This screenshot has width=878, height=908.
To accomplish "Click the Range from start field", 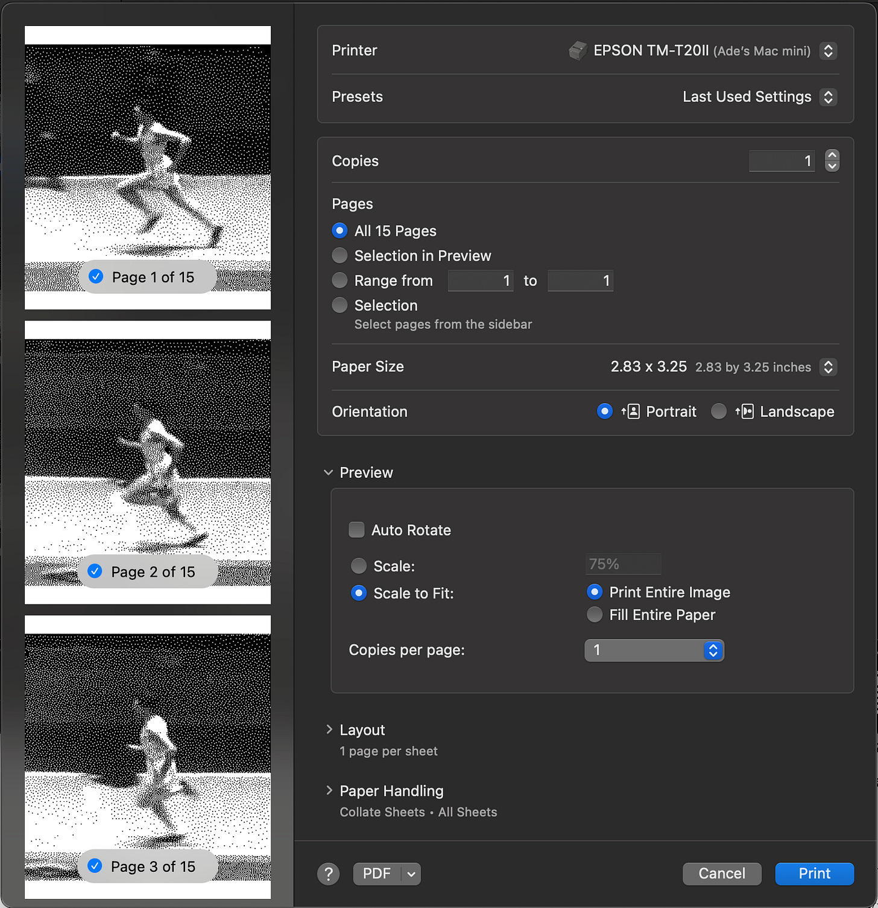I will tap(481, 281).
